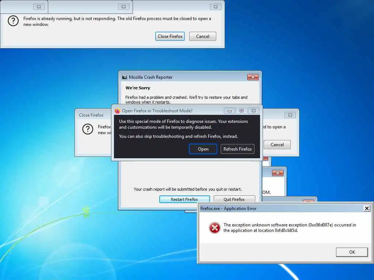This screenshot has width=374, height=280.
Task: Close the top-right Firefox not responding dialog
Action: coord(215,7)
